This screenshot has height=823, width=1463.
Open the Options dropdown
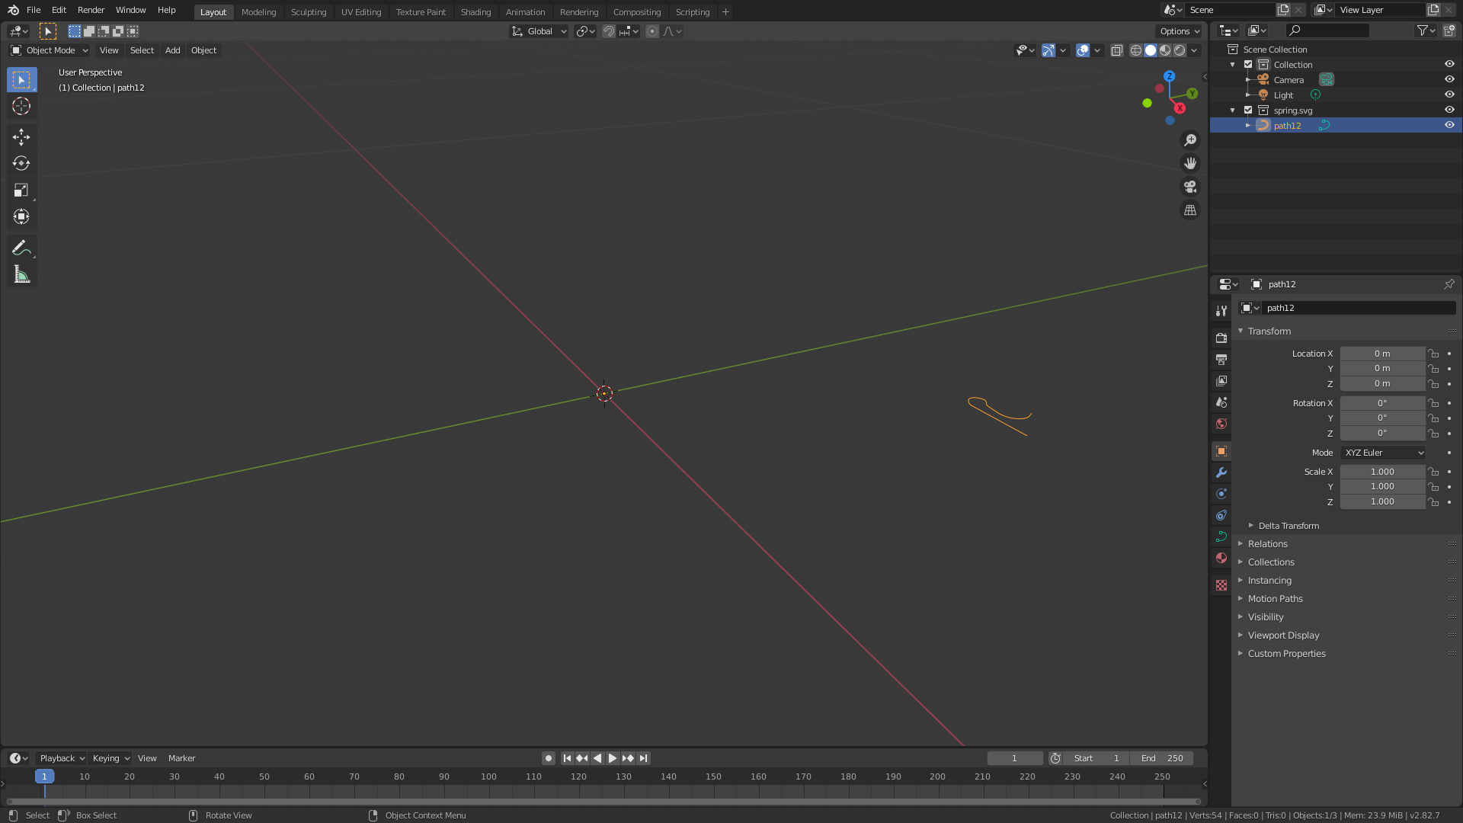[1179, 31]
